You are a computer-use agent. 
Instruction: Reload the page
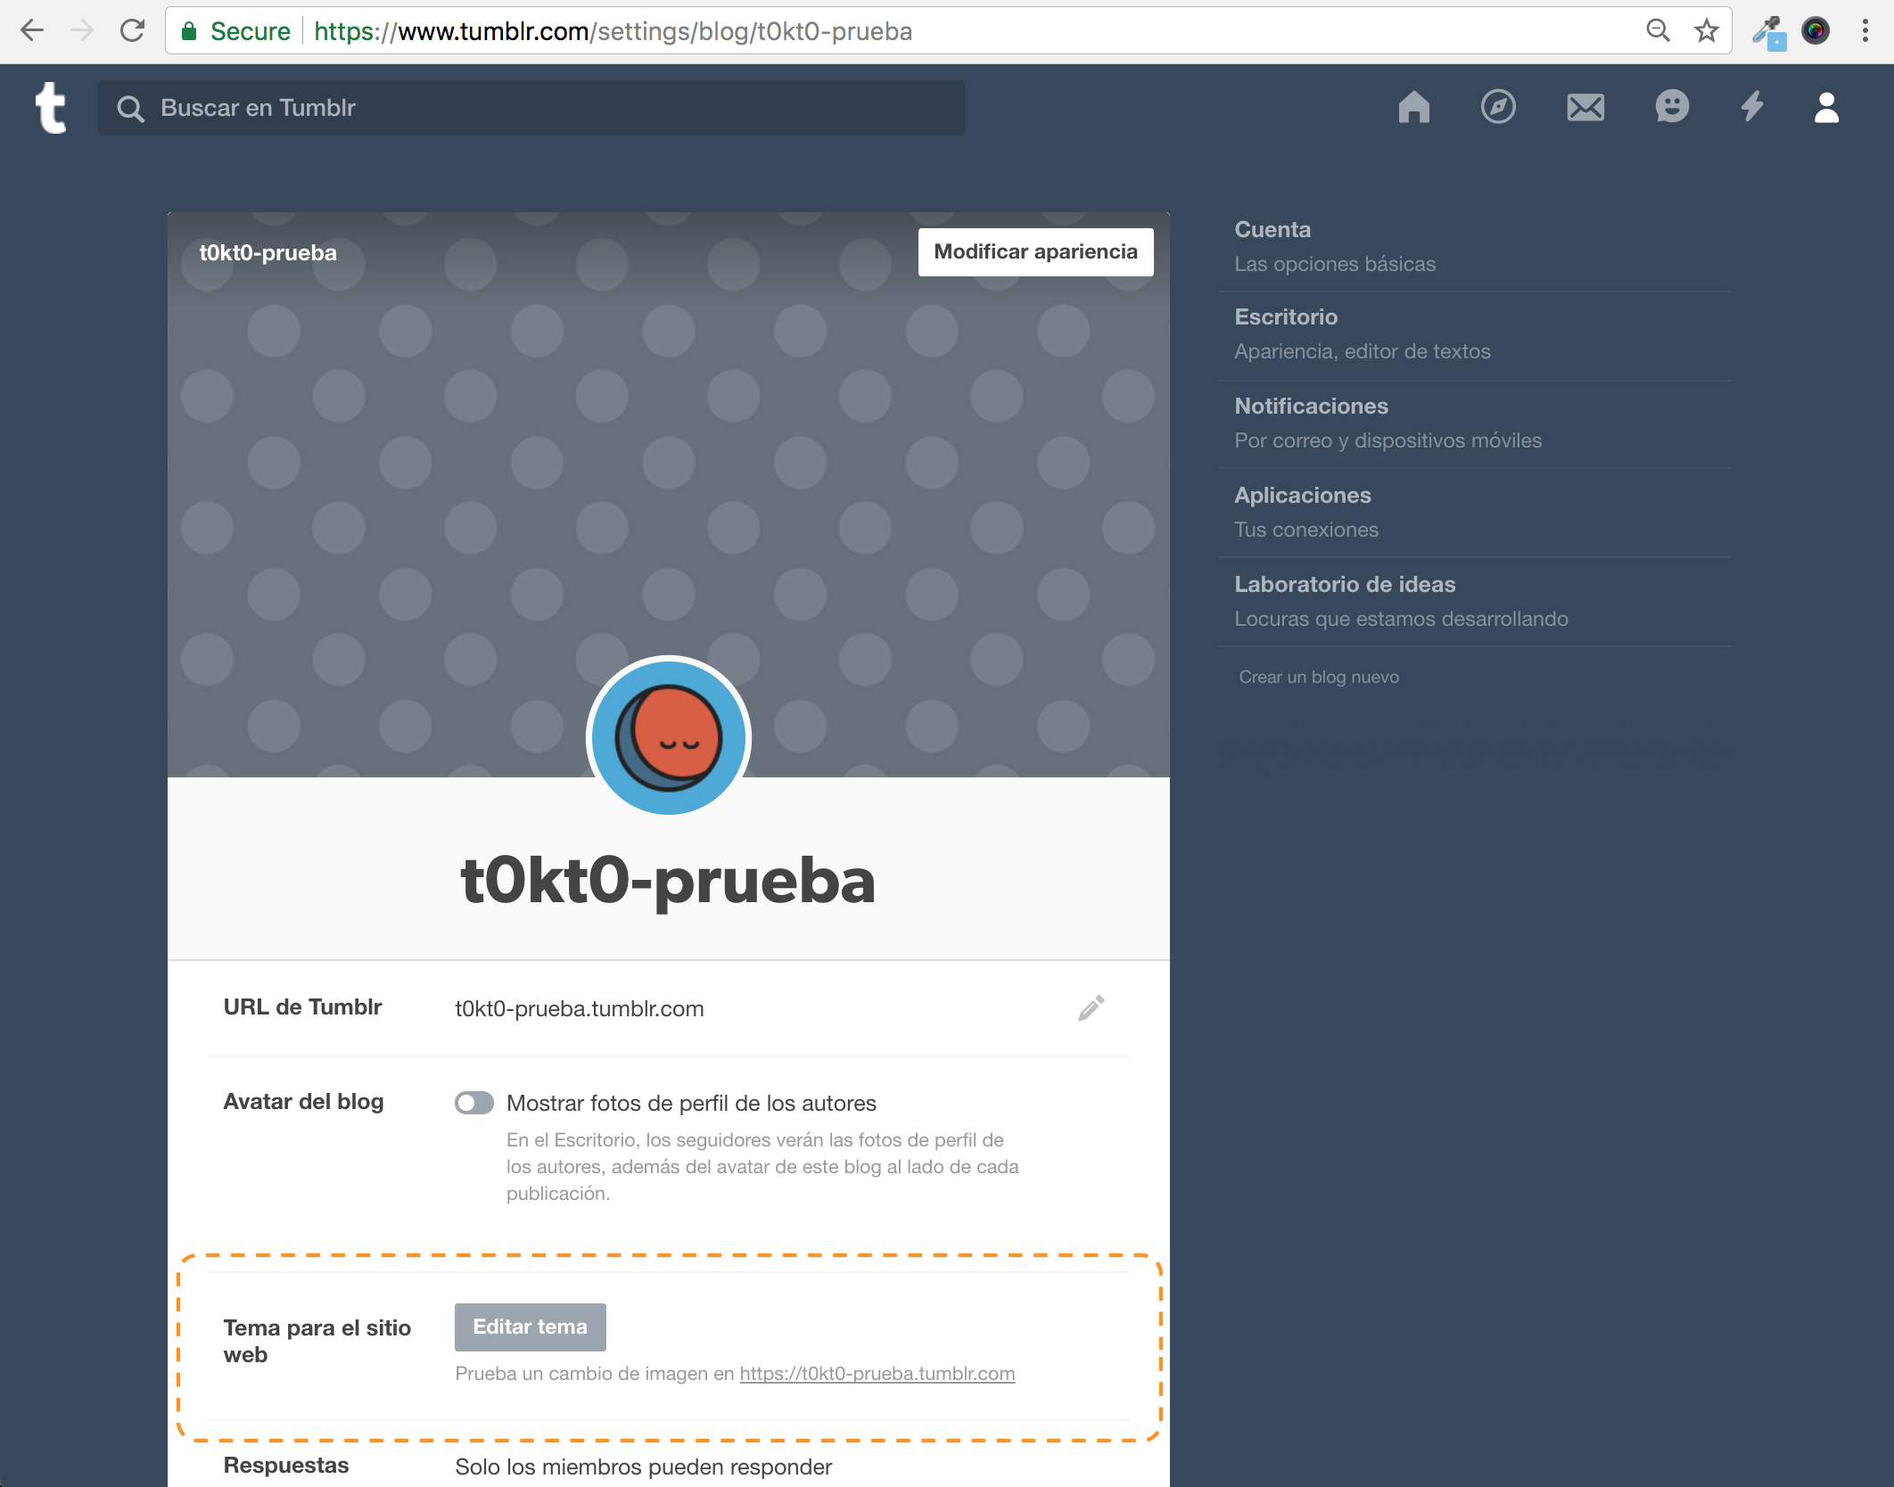[x=132, y=31]
